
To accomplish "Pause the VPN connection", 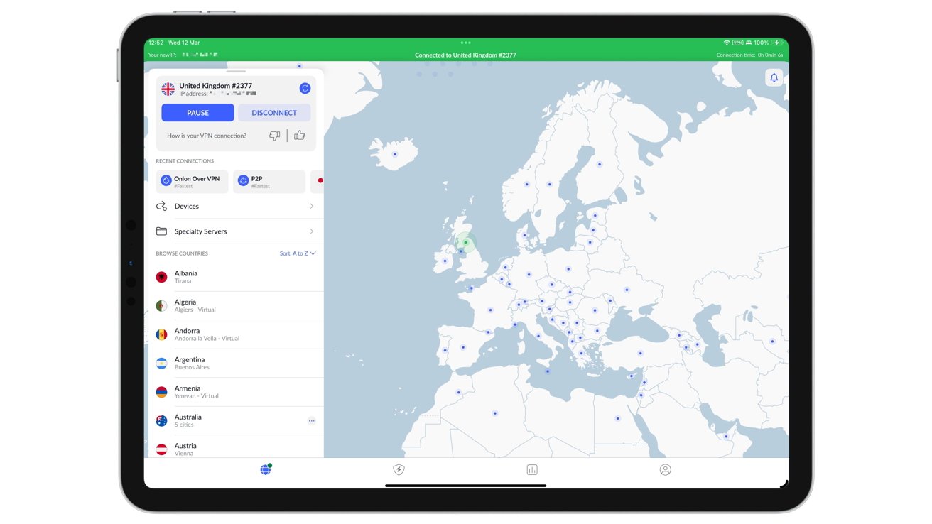I will click(197, 112).
